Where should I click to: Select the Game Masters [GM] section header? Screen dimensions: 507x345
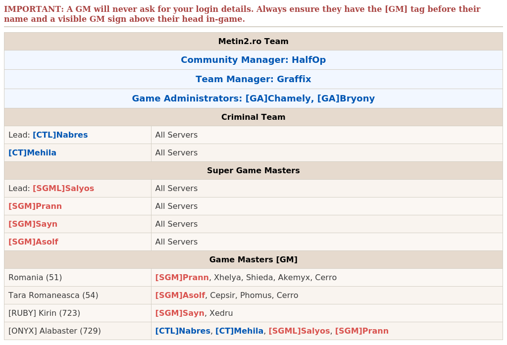pyautogui.click(x=253, y=260)
